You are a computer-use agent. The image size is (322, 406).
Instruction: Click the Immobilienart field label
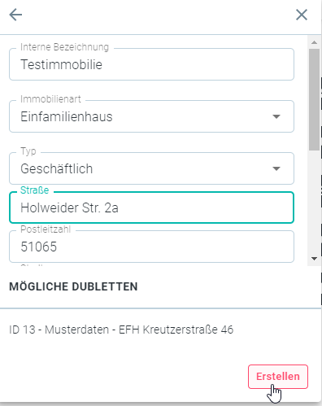[50, 99]
